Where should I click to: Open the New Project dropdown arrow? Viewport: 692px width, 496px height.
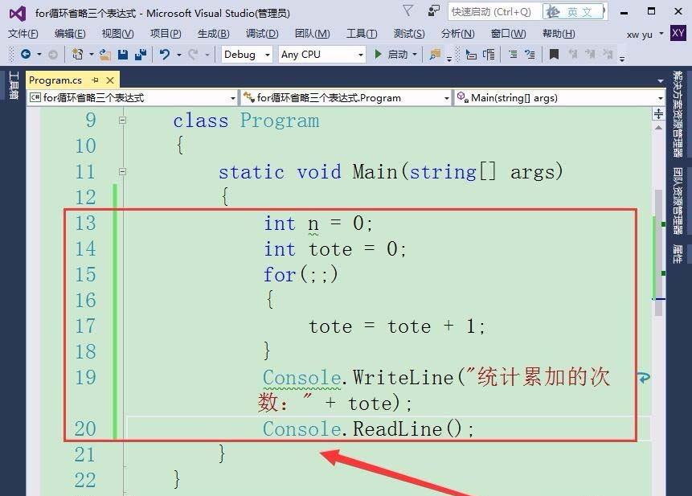[92, 55]
